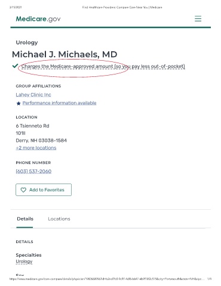
Task: Click the heart icon in Add to Favorites
Action: click(23, 190)
